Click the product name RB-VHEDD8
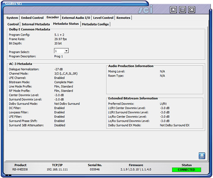The image size is (213, 178). pyautogui.click(x=20, y=169)
